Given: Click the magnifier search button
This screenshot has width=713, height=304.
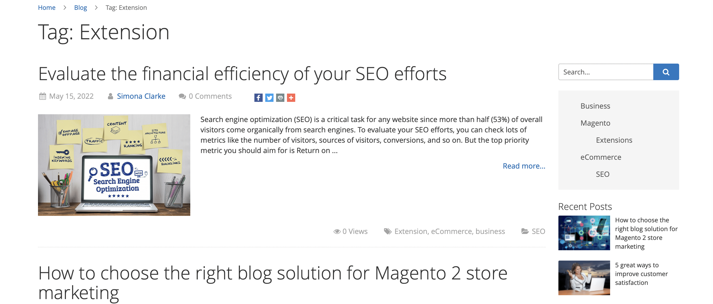Looking at the screenshot, I should tap(666, 72).
